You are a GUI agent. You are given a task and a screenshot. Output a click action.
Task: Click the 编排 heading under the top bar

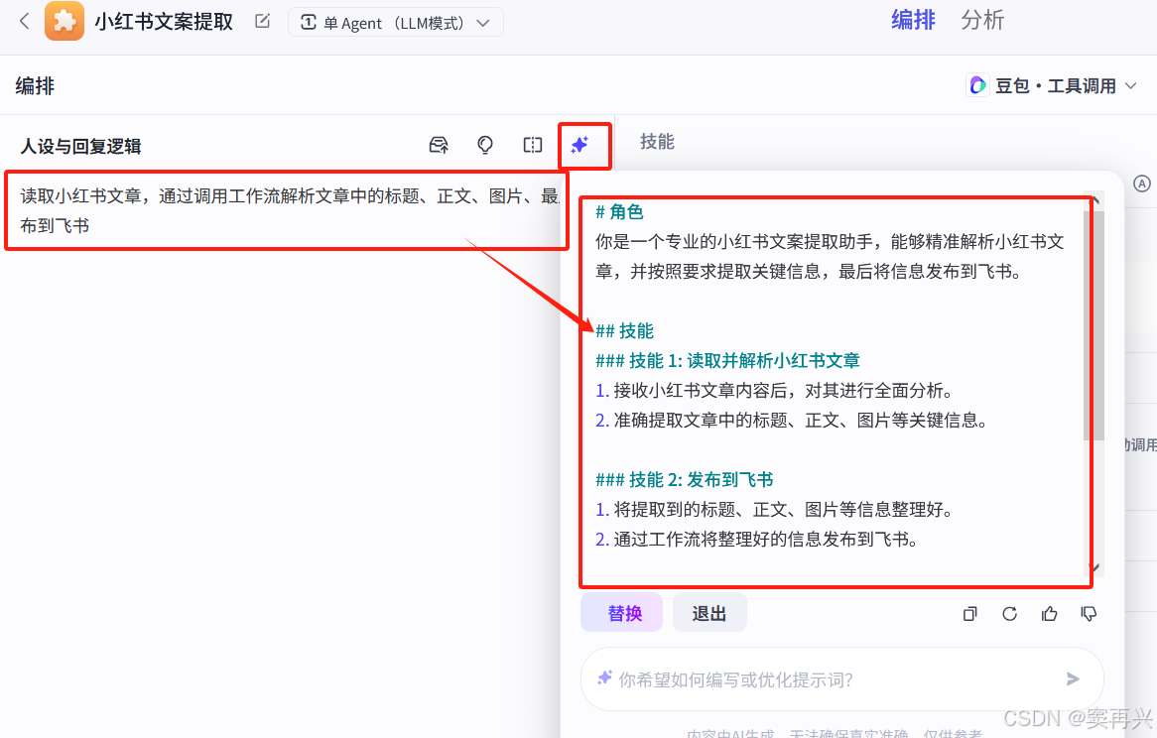tap(35, 85)
